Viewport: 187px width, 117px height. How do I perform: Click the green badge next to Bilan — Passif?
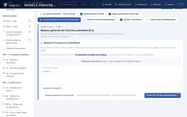click(30, 26)
